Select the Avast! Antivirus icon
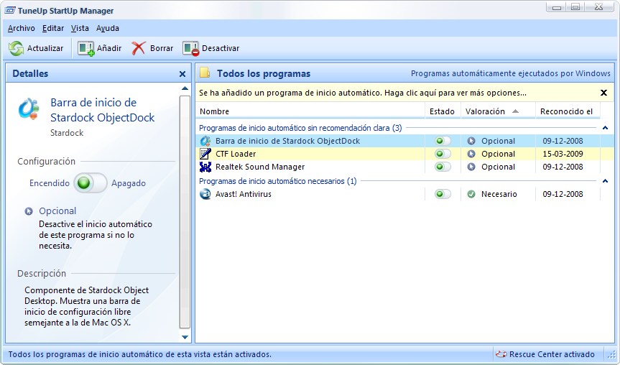The height and width of the screenshot is (365, 620). coord(205,194)
